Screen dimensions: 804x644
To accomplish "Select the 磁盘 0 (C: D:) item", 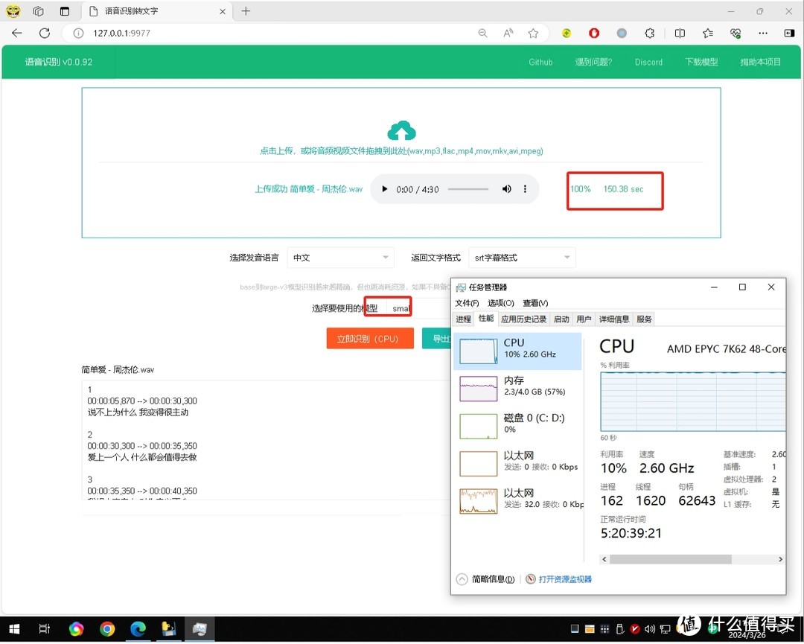I will pyautogui.click(x=518, y=426).
